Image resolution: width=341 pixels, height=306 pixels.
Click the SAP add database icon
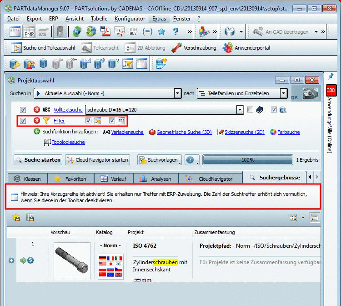[161, 63]
